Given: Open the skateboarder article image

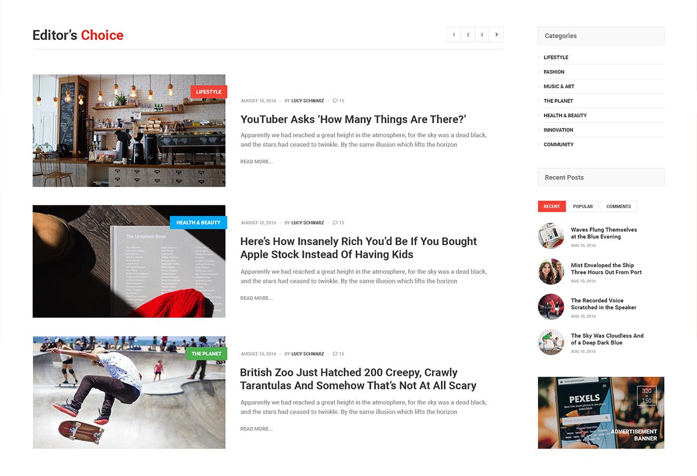Looking at the screenshot, I should pyautogui.click(x=129, y=392).
